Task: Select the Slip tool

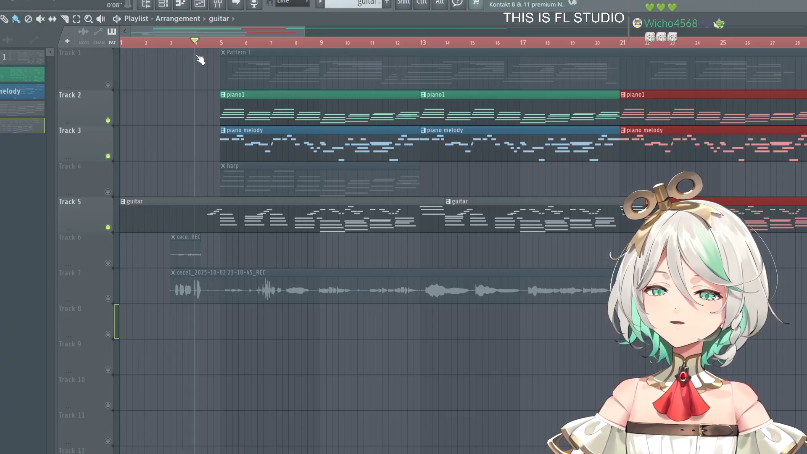Action: pos(52,19)
